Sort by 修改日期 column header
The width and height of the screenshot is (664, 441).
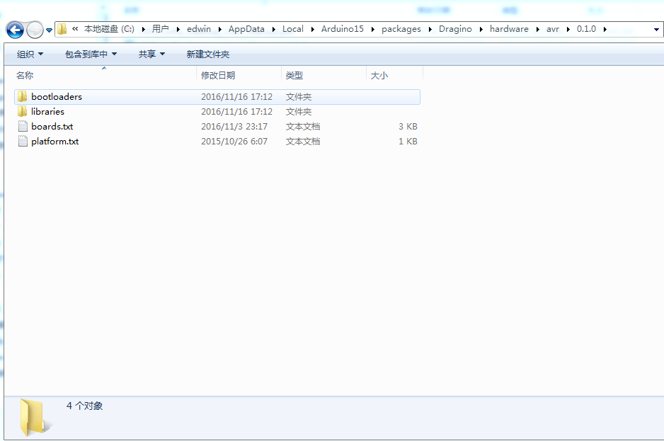pos(217,76)
